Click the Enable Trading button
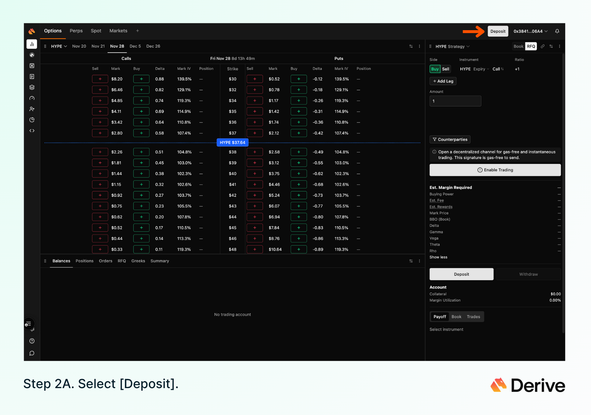The image size is (591, 415). [x=495, y=170]
